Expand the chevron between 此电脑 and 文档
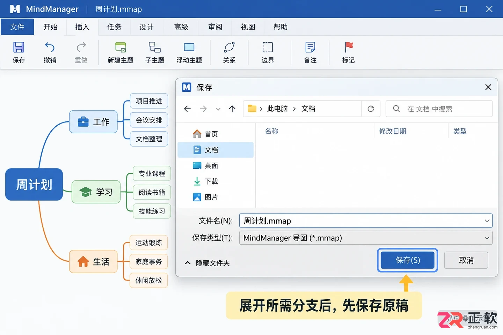Screen dimensions: 503x335 click(x=294, y=109)
